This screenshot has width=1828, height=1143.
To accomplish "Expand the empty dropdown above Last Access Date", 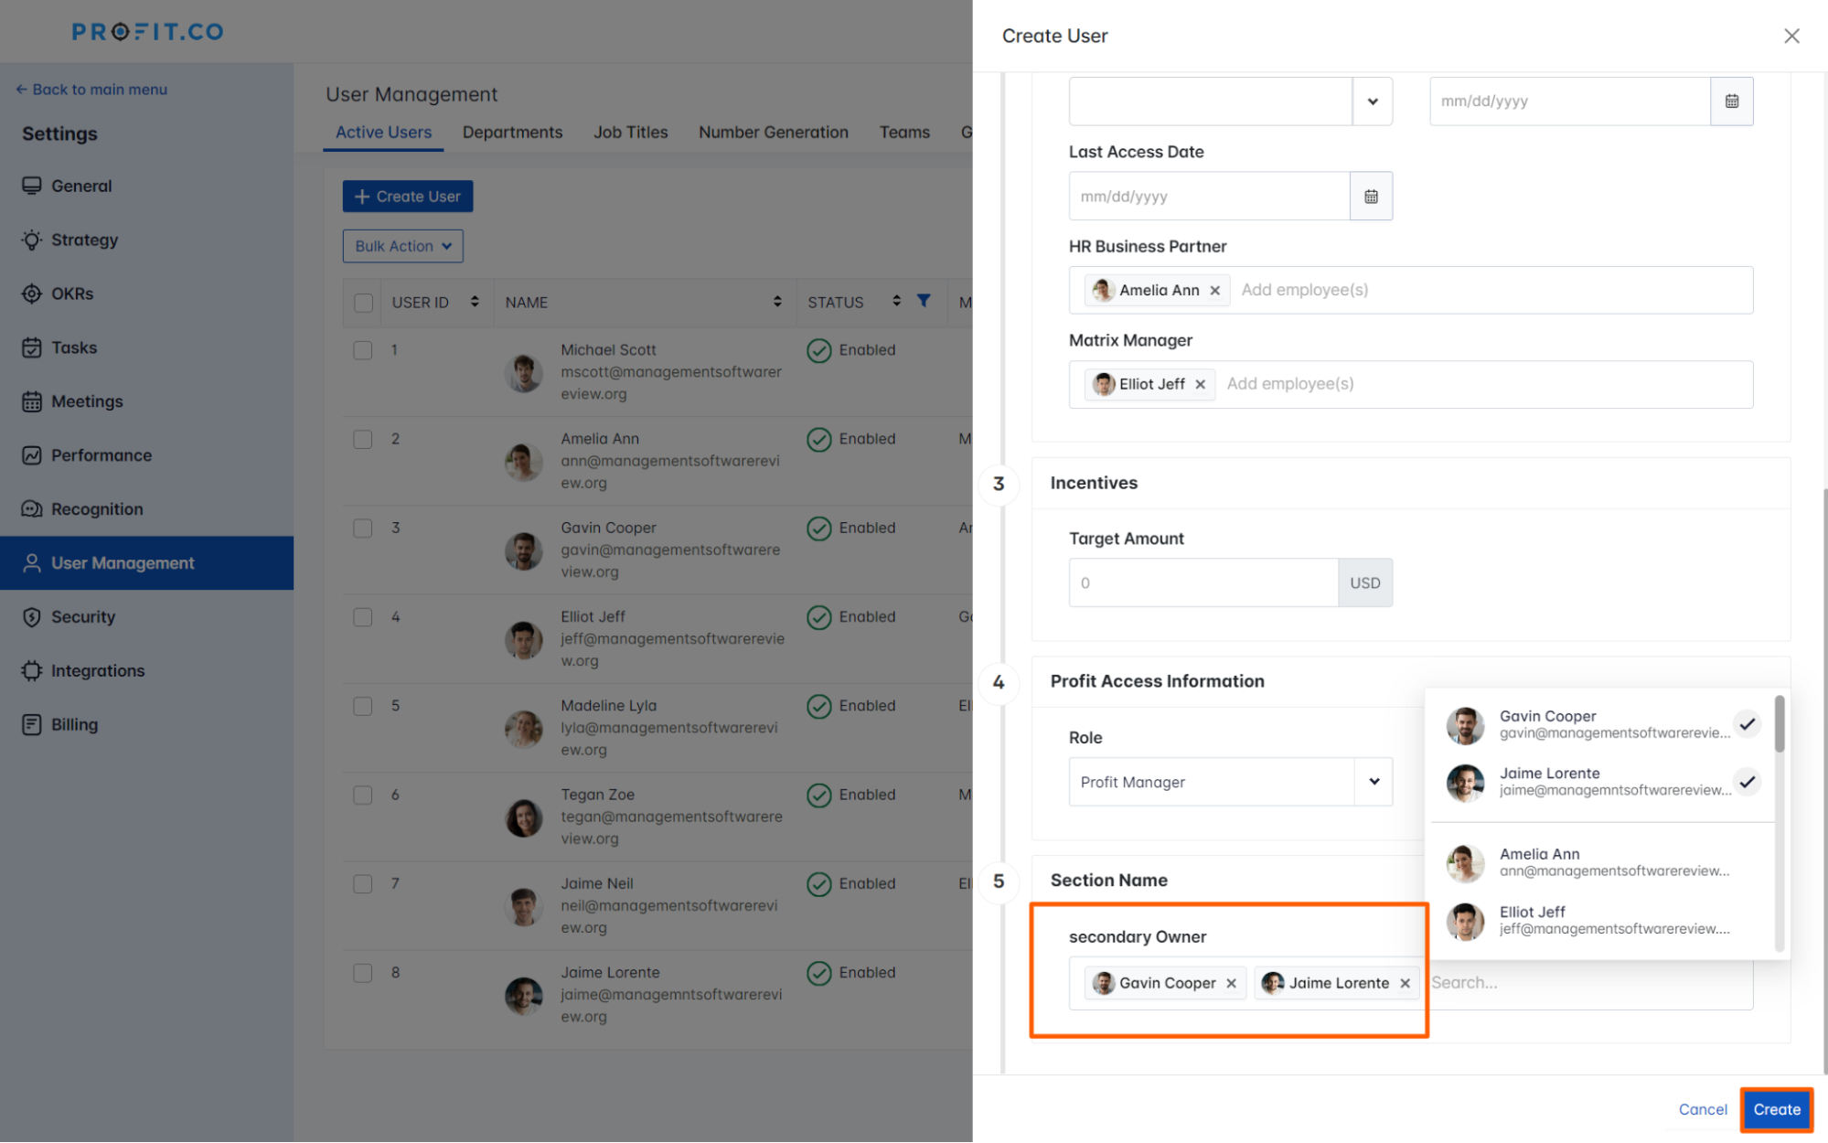I will (1373, 101).
